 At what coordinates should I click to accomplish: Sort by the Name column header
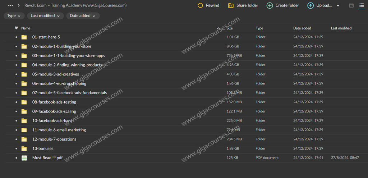point(26,28)
